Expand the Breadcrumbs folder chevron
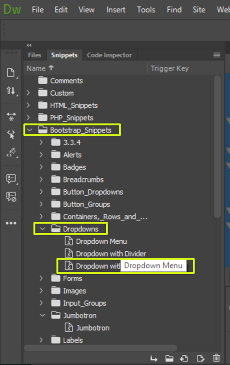230x365 pixels. [41, 179]
